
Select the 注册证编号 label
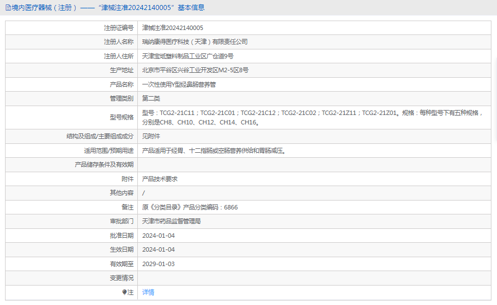click(119, 28)
